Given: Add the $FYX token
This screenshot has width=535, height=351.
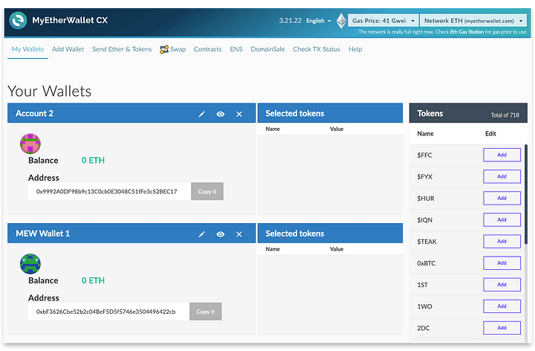Looking at the screenshot, I should coord(502,176).
